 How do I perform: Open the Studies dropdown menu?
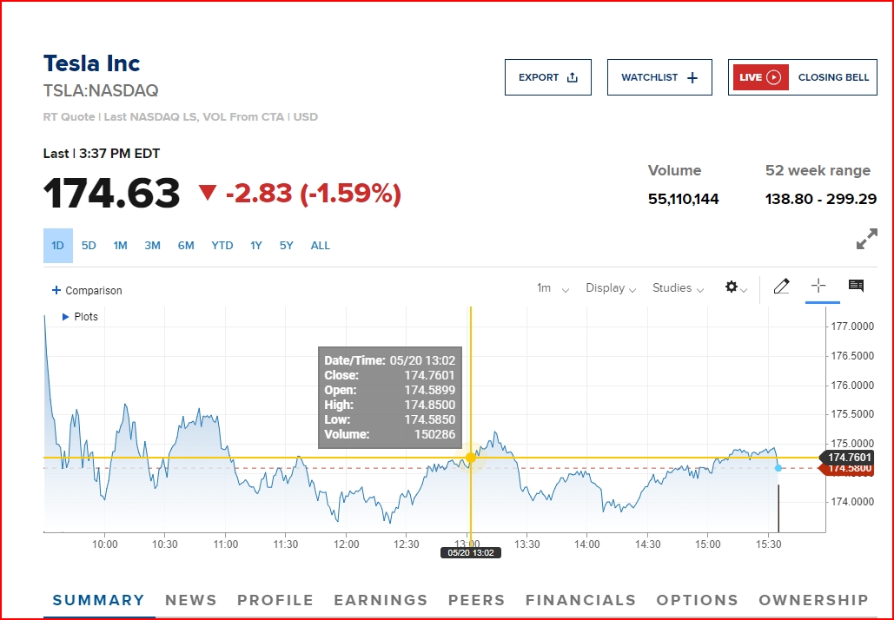click(x=678, y=288)
